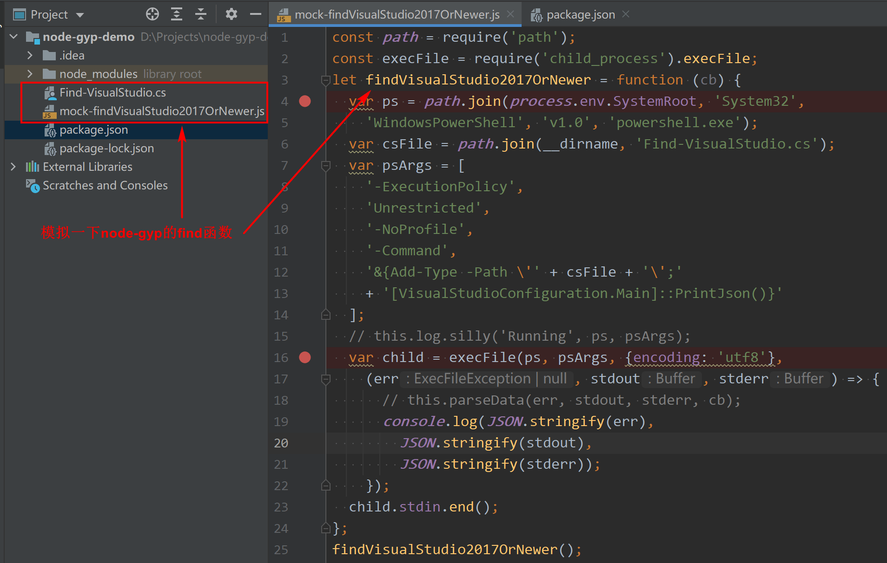
Task: Expand the .idea folder
Action: [x=30, y=55]
